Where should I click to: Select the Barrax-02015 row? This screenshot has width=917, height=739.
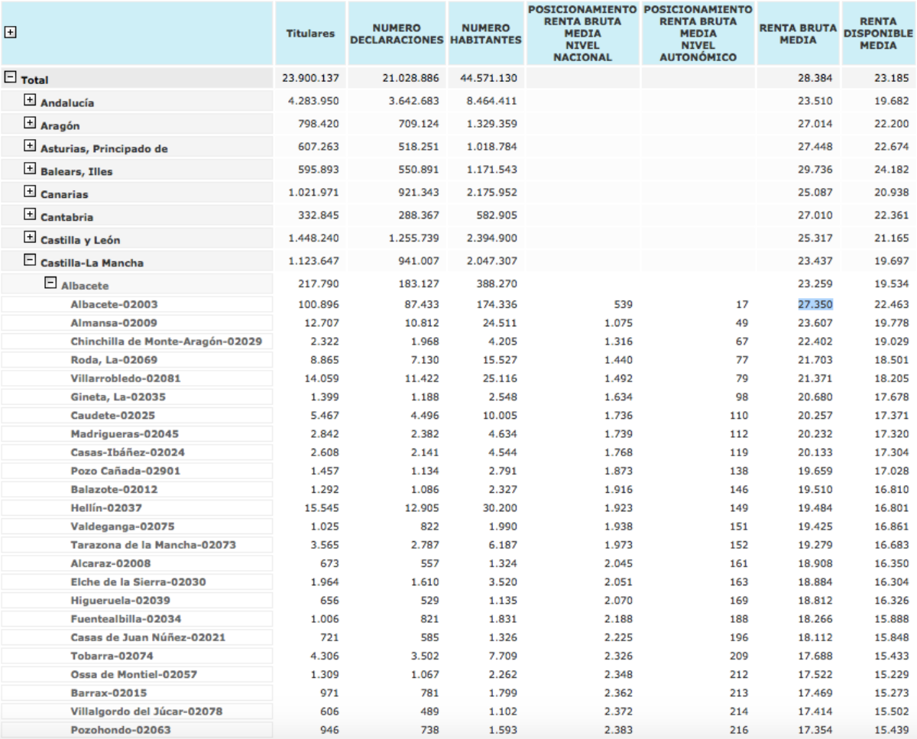point(138,692)
